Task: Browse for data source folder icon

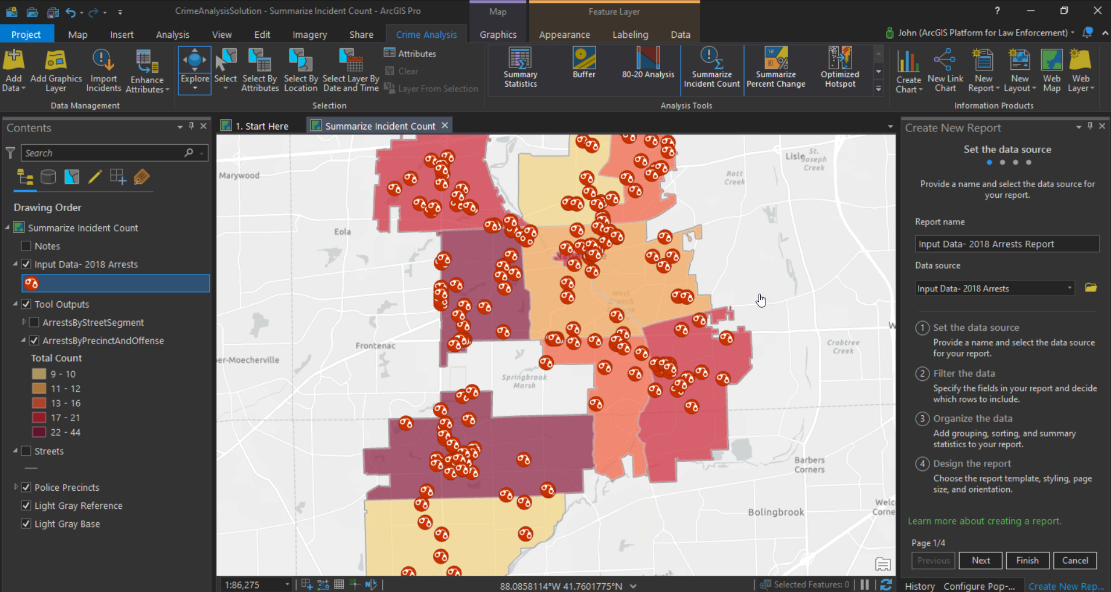Action: (1091, 288)
